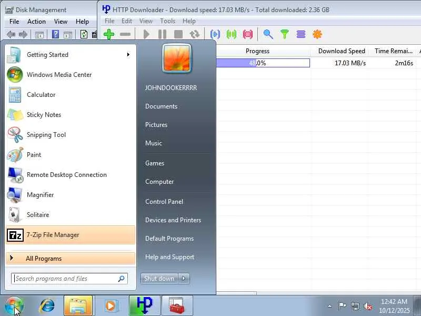Open Options via orange gear icon
Screen dimensions: 421x316
click(x=317, y=34)
